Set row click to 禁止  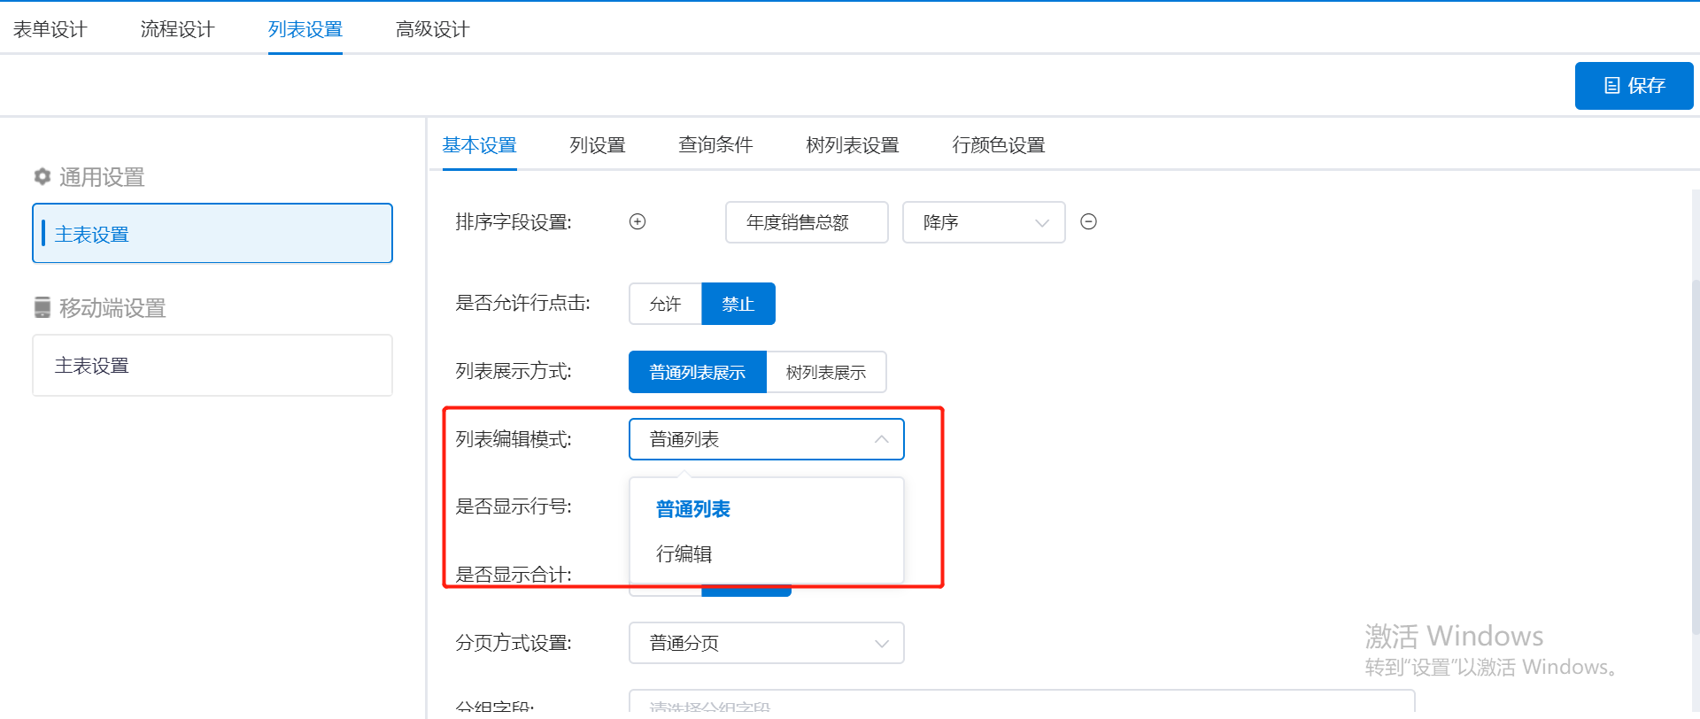click(738, 304)
